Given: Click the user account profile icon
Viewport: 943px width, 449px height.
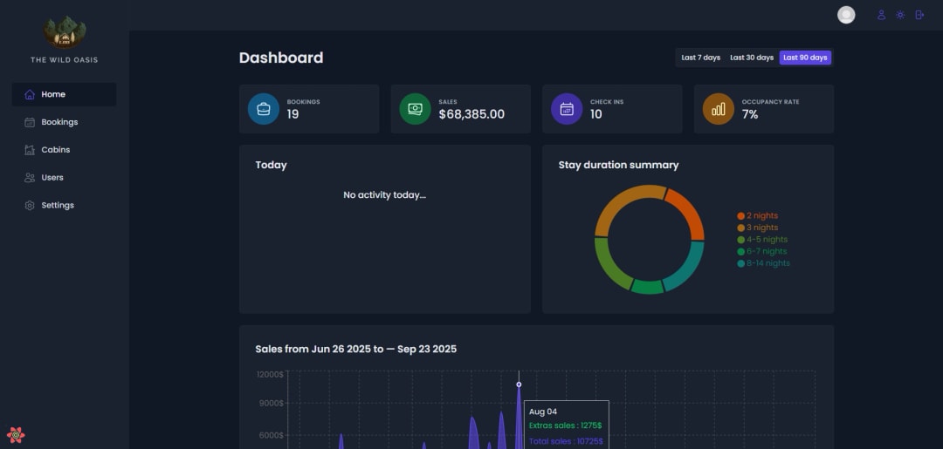Looking at the screenshot, I should coord(881,15).
